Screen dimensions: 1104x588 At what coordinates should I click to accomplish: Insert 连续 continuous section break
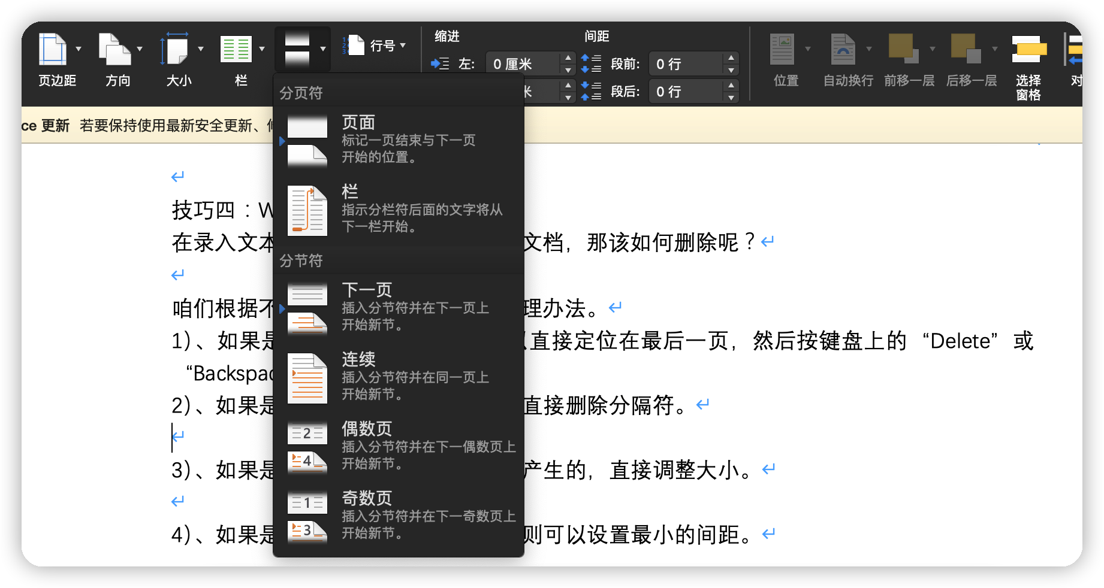(x=398, y=377)
